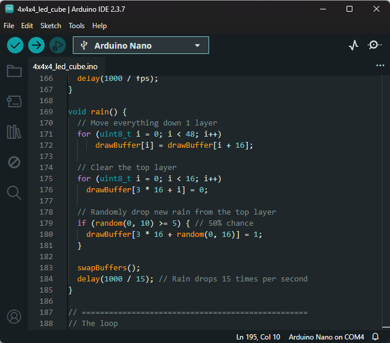This screenshot has height=343, width=390.
Task: Open the editor tab three-dots overflow menu
Action: [380, 66]
